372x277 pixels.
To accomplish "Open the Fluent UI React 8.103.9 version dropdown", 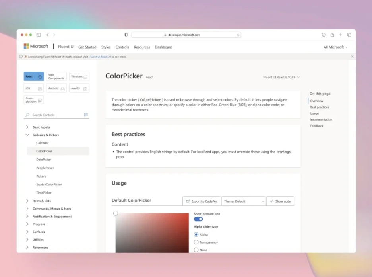I will (281, 77).
